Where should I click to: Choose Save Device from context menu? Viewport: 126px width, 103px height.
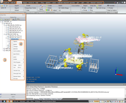point(16,54)
